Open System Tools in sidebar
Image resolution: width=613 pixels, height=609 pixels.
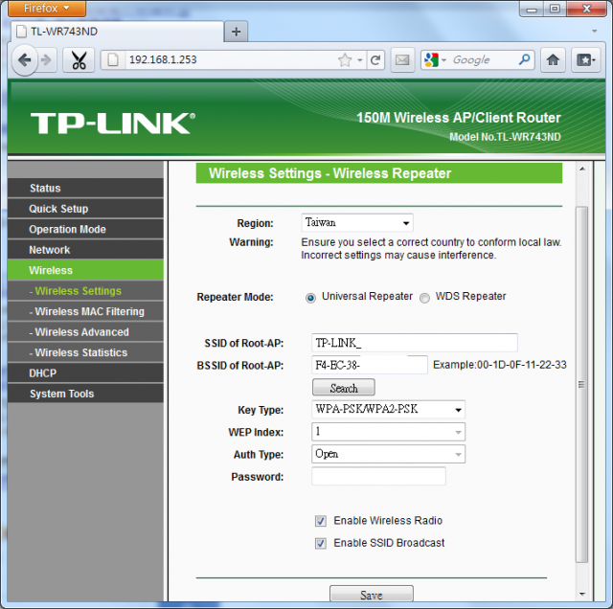pos(85,394)
